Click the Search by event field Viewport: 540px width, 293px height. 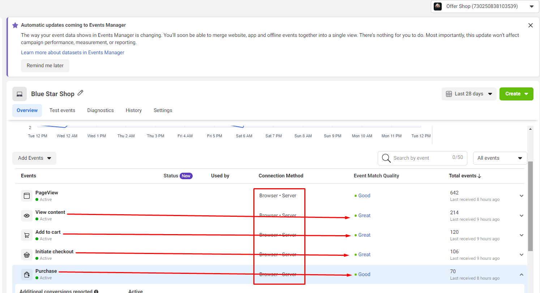(419, 158)
